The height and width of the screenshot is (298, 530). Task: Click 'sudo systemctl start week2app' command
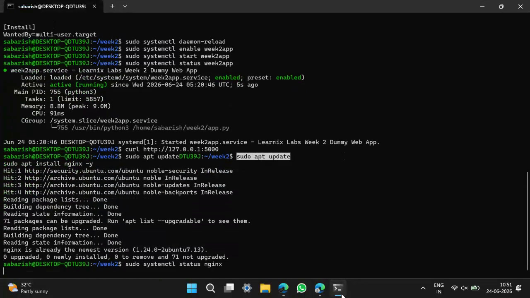pos(177,56)
